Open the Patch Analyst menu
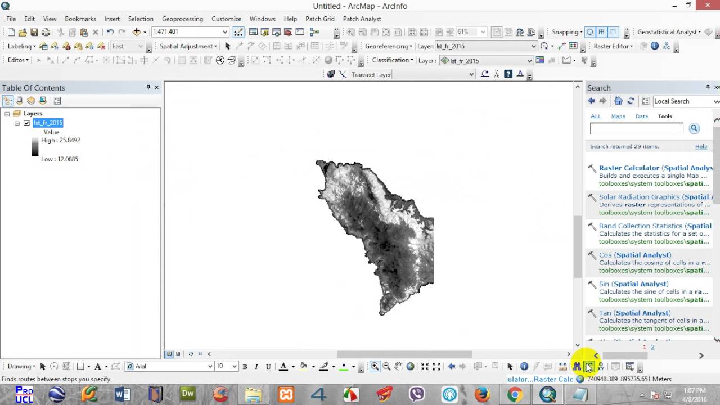Image resolution: width=720 pixels, height=405 pixels. tap(362, 19)
